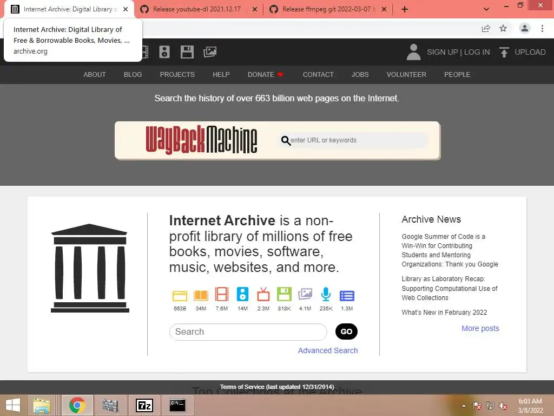This screenshot has height=416, width=554.
Task: Click the Internet Archive building logo
Action: click(x=90, y=268)
